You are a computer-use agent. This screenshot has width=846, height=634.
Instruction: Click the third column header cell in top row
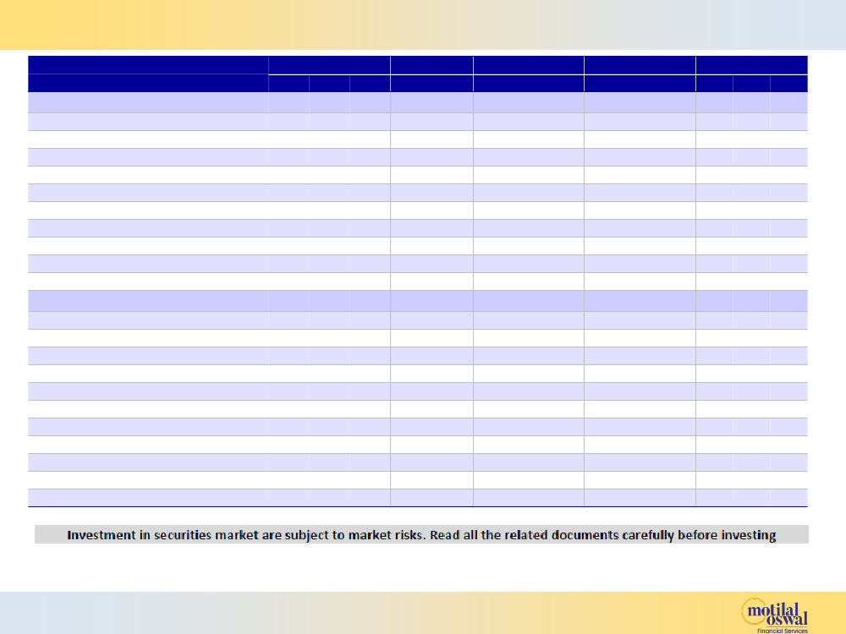[431, 65]
